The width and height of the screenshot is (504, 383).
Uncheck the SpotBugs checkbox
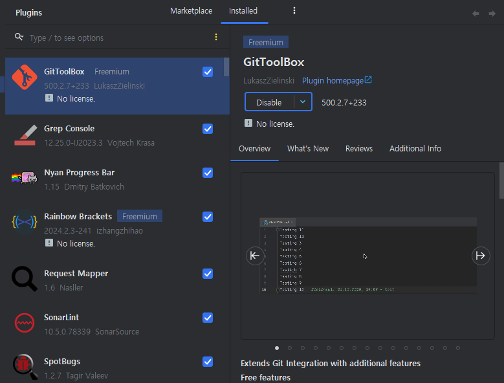[x=208, y=362]
